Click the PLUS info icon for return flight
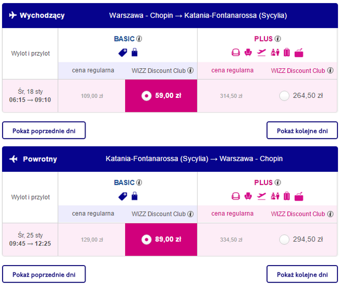The image size is (339, 288). click(277, 182)
